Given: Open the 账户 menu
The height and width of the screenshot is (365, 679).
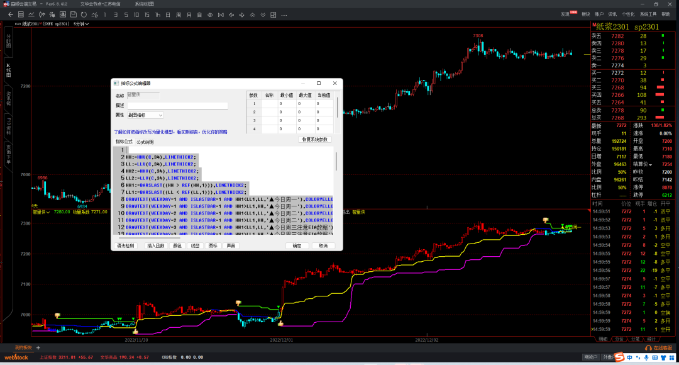Looking at the screenshot, I should coord(599,14).
